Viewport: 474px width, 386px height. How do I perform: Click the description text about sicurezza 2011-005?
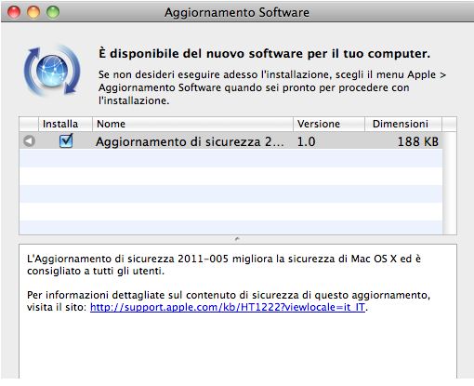(x=224, y=265)
